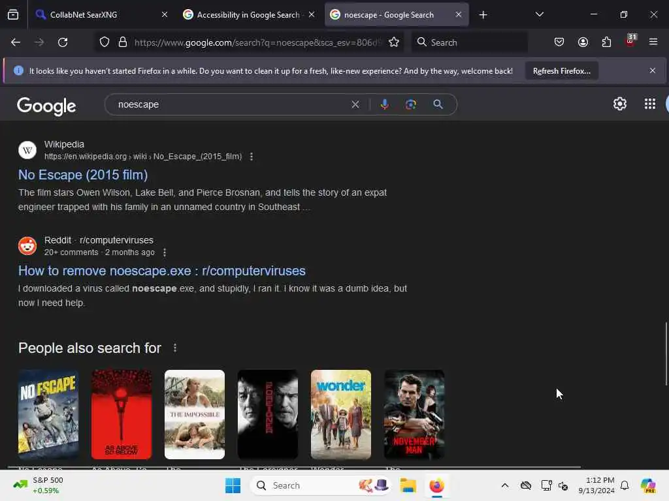Open Firefox View icon in tab bar
The width and height of the screenshot is (669, 501).
(13, 14)
